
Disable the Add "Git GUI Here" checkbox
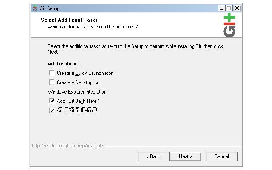pyautogui.click(x=52, y=110)
